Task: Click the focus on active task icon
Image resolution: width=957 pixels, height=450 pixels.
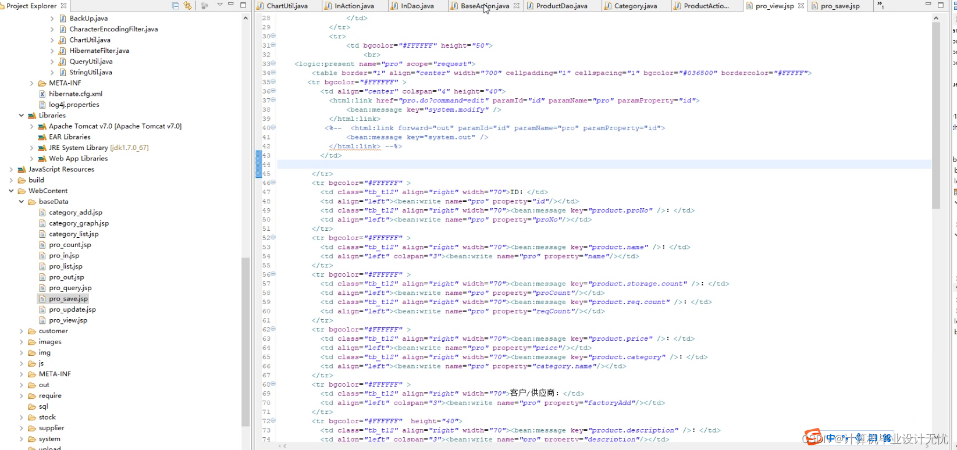Action: (205, 6)
